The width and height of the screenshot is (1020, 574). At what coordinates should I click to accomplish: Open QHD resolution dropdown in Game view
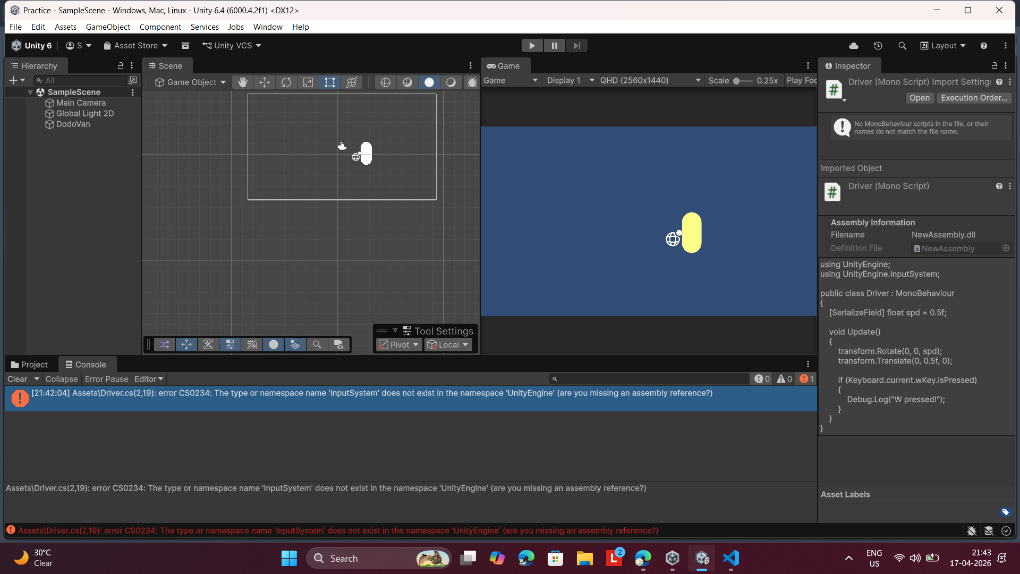(x=650, y=80)
